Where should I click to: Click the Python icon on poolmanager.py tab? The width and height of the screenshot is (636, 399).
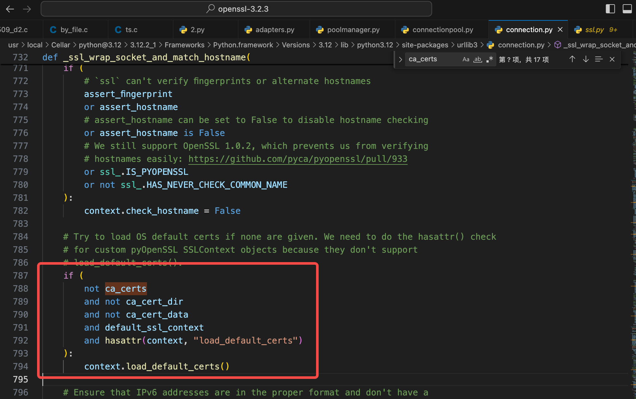320,30
